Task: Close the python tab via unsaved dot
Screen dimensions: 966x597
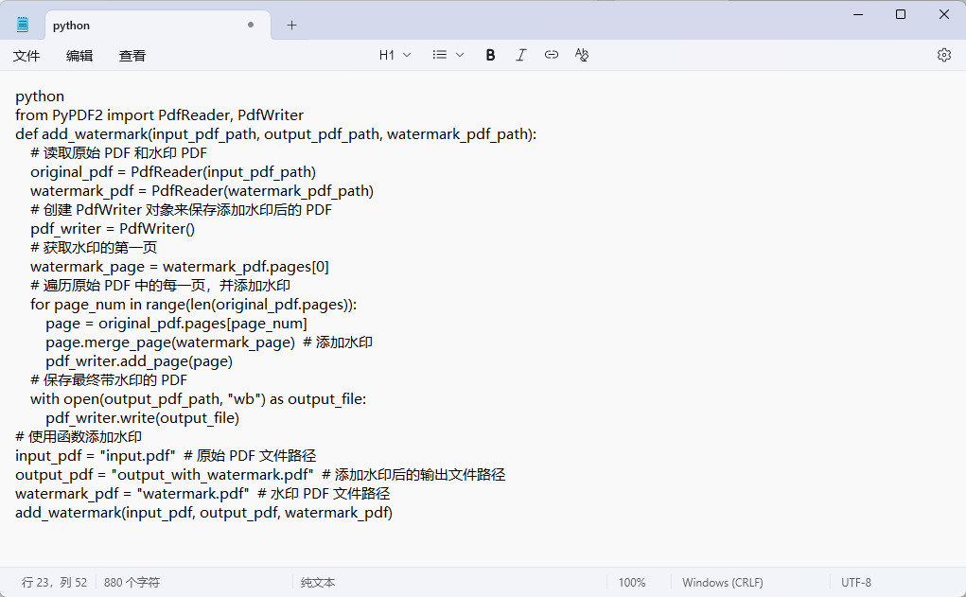Action: coord(251,26)
